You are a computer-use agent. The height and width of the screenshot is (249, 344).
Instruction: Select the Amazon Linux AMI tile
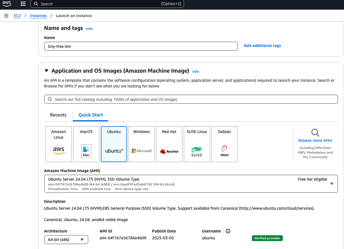[x=59, y=144]
